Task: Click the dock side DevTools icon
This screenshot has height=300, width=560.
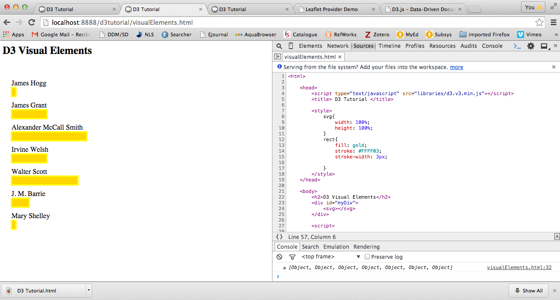Action: [544, 46]
